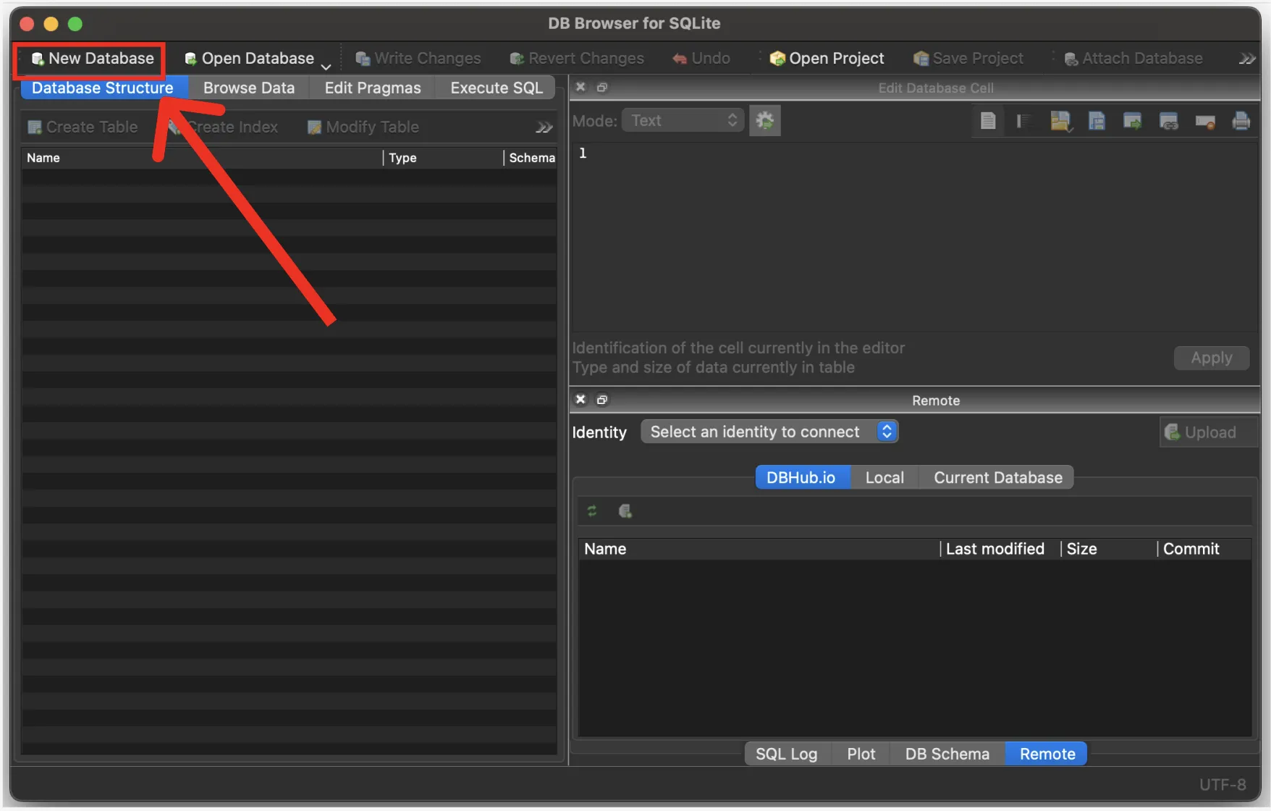Open the identity selection dropdown
This screenshot has height=811, width=1271.
(x=769, y=432)
